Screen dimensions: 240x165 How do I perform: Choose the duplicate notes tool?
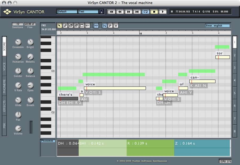coord(76,26)
